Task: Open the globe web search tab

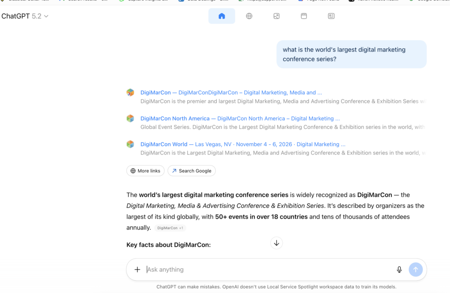Action: [249, 16]
